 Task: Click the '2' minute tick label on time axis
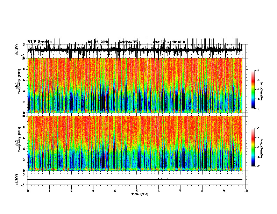coord(71,191)
